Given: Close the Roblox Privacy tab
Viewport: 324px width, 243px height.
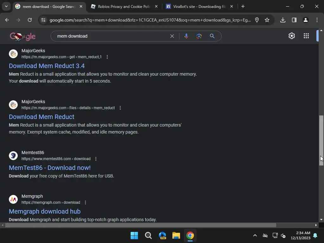Looking at the screenshot, I should coord(156,7).
